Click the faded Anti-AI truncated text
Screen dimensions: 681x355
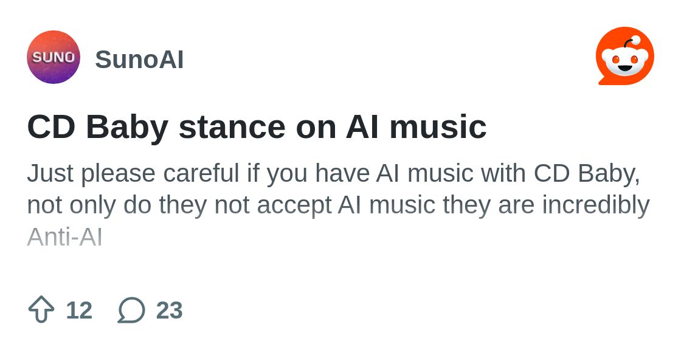64,238
